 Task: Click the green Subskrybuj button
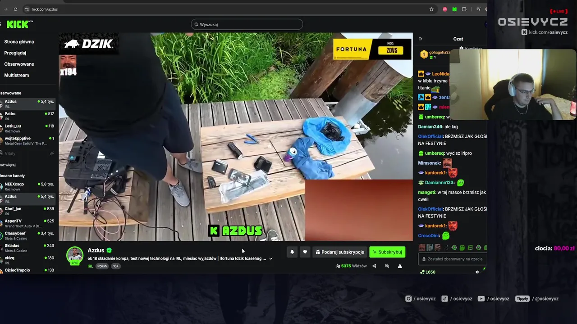(x=387, y=252)
